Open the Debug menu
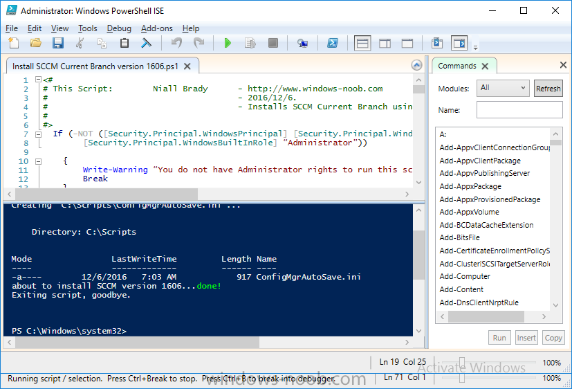Screen dimensions: 572x389 point(119,28)
